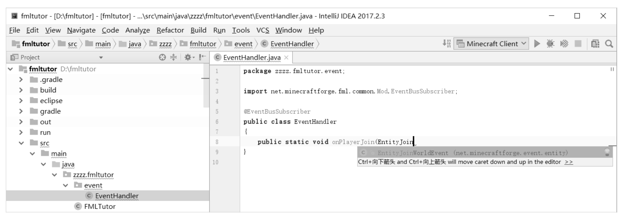Start debugging with the bug icon
The image size is (623, 215).
(x=550, y=44)
